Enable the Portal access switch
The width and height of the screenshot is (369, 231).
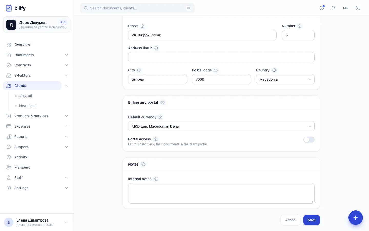[309, 140]
